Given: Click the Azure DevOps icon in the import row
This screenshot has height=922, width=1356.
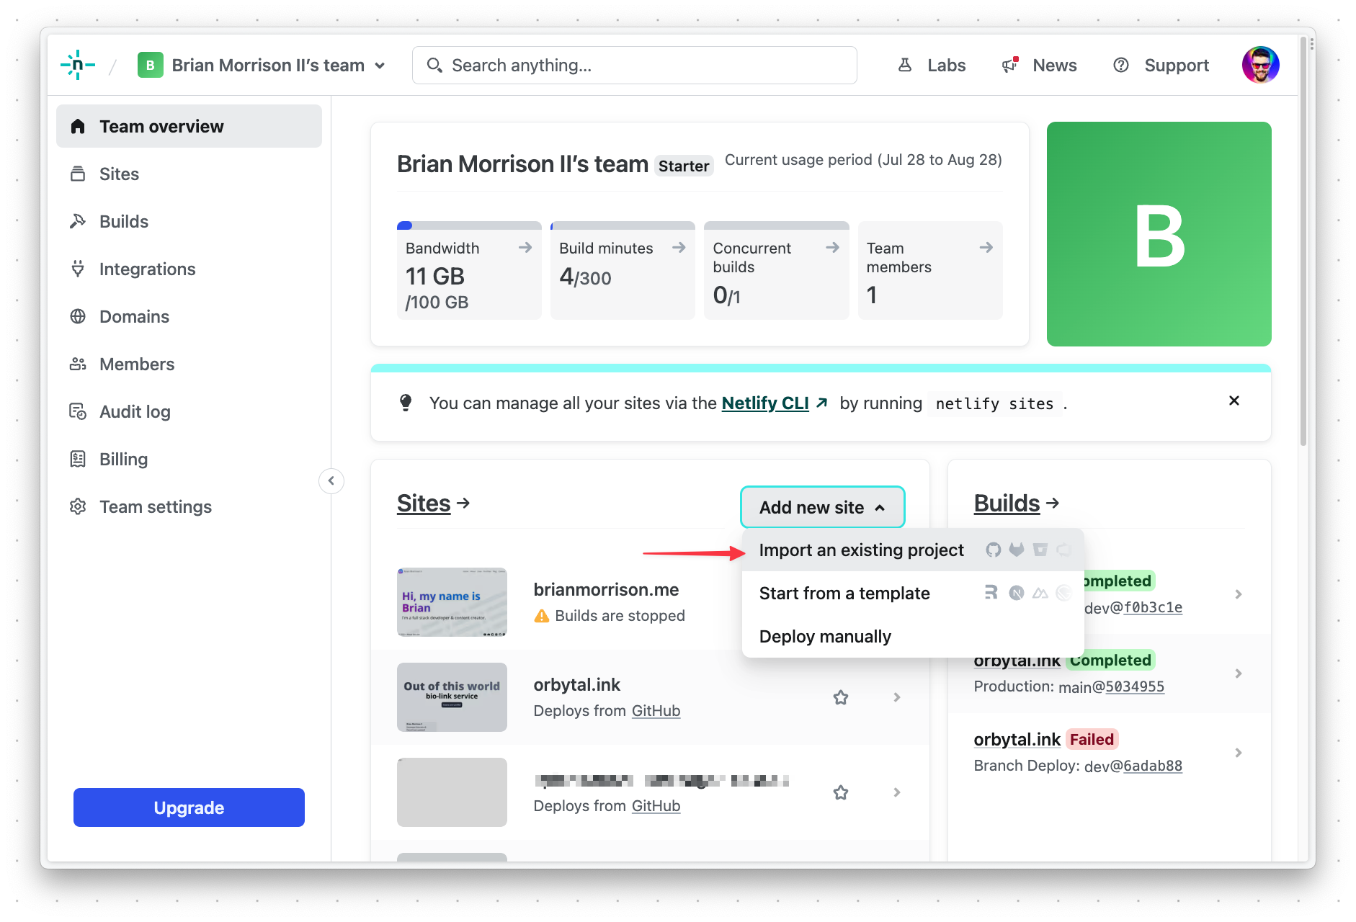Looking at the screenshot, I should tap(1064, 550).
